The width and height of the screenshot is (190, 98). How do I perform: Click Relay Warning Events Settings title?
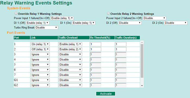36,3
